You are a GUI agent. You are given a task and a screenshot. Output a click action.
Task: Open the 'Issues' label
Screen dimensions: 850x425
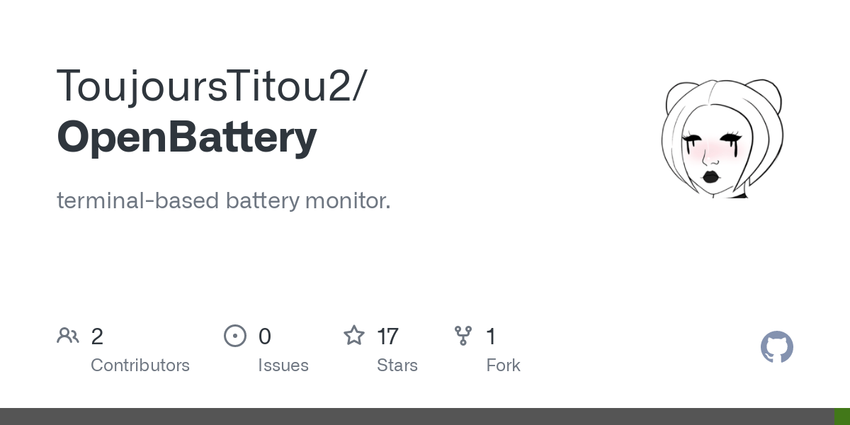point(283,365)
